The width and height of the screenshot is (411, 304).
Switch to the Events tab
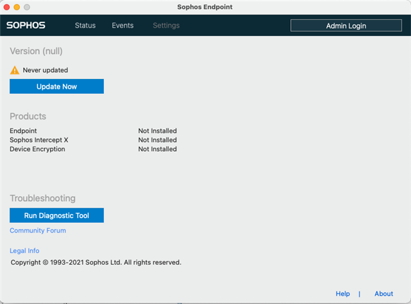point(123,26)
